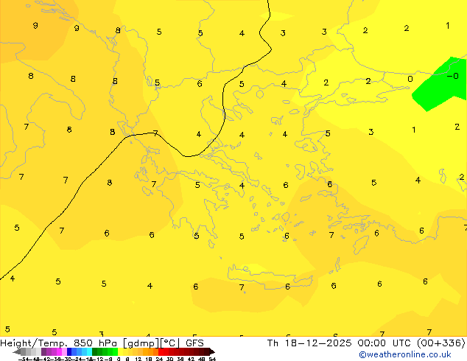Select the dark blue legend color segment
This screenshot has width=467, height=361.
(x=69, y=351)
